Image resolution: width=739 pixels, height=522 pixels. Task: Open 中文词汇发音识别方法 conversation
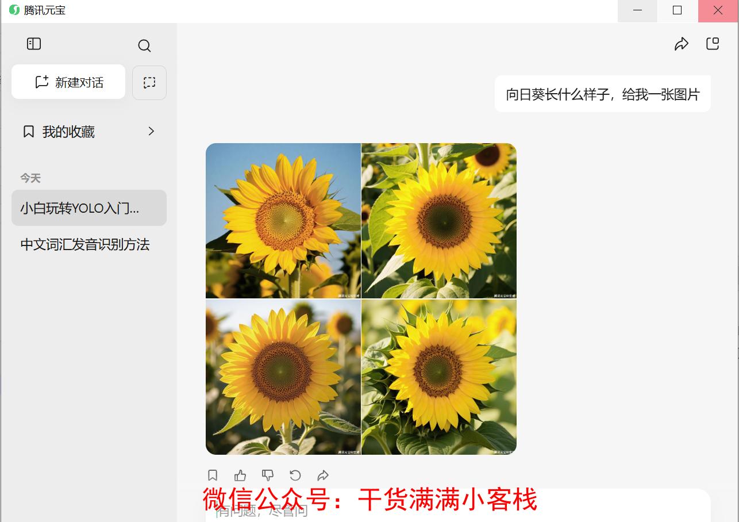point(85,245)
